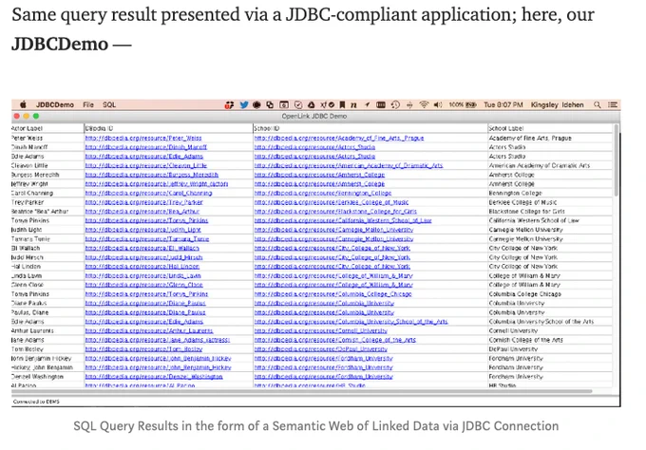646x450 pixels.
Task: Select the 'Denzel Washington' actor label cell
Action: tap(47, 377)
